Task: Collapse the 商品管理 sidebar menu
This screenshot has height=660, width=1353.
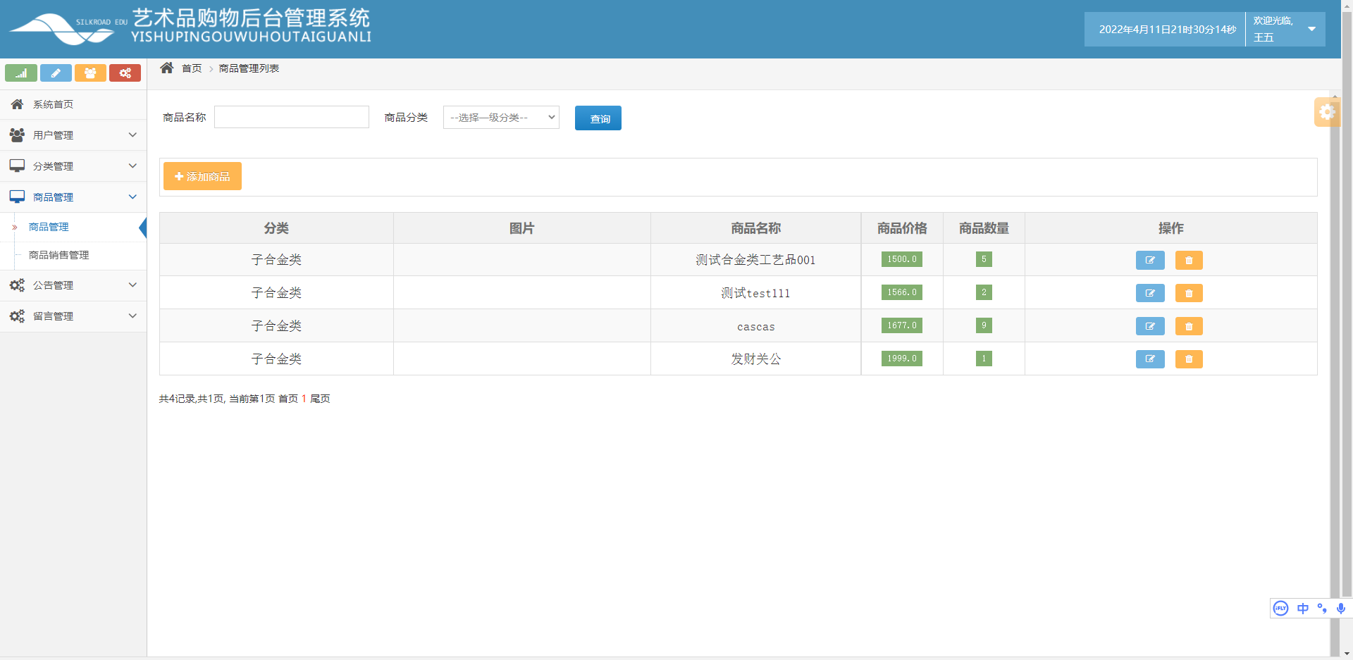Action: [73, 197]
